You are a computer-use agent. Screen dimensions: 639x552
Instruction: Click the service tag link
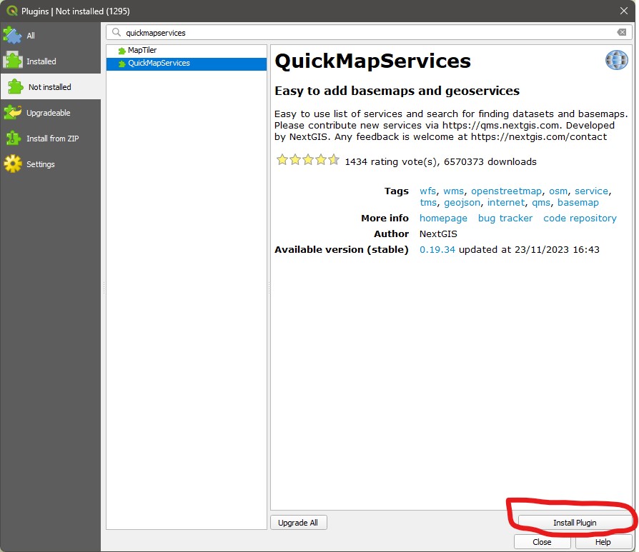pyautogui.click(x=591, y=191)
